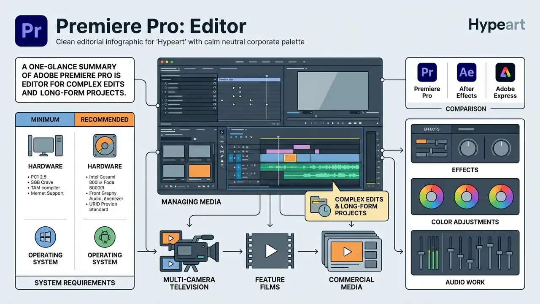Image resolution: width=540 pixels, height=304 pixels.
Task: Open the After Effects icon in Comparison
Action: click(x=466, y=72)
